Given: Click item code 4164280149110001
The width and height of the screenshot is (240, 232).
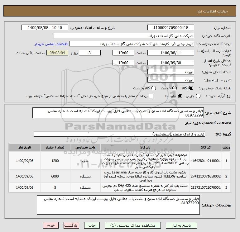Looking at the screenshot, I should [206, 161].
